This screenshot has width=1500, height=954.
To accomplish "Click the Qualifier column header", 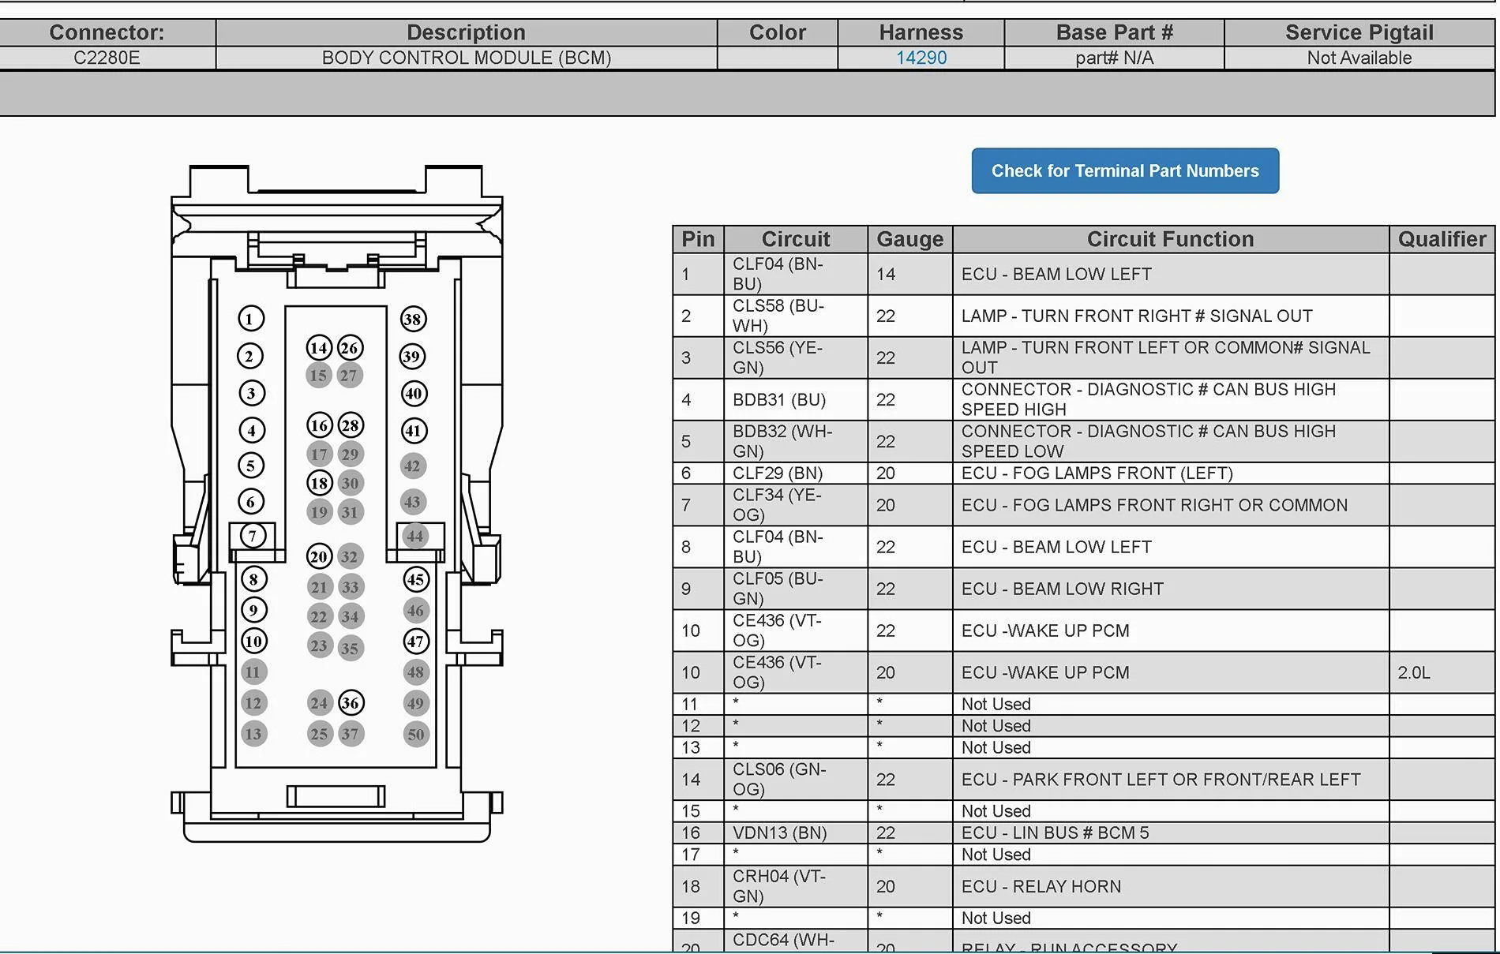I will coord(1442,239).
